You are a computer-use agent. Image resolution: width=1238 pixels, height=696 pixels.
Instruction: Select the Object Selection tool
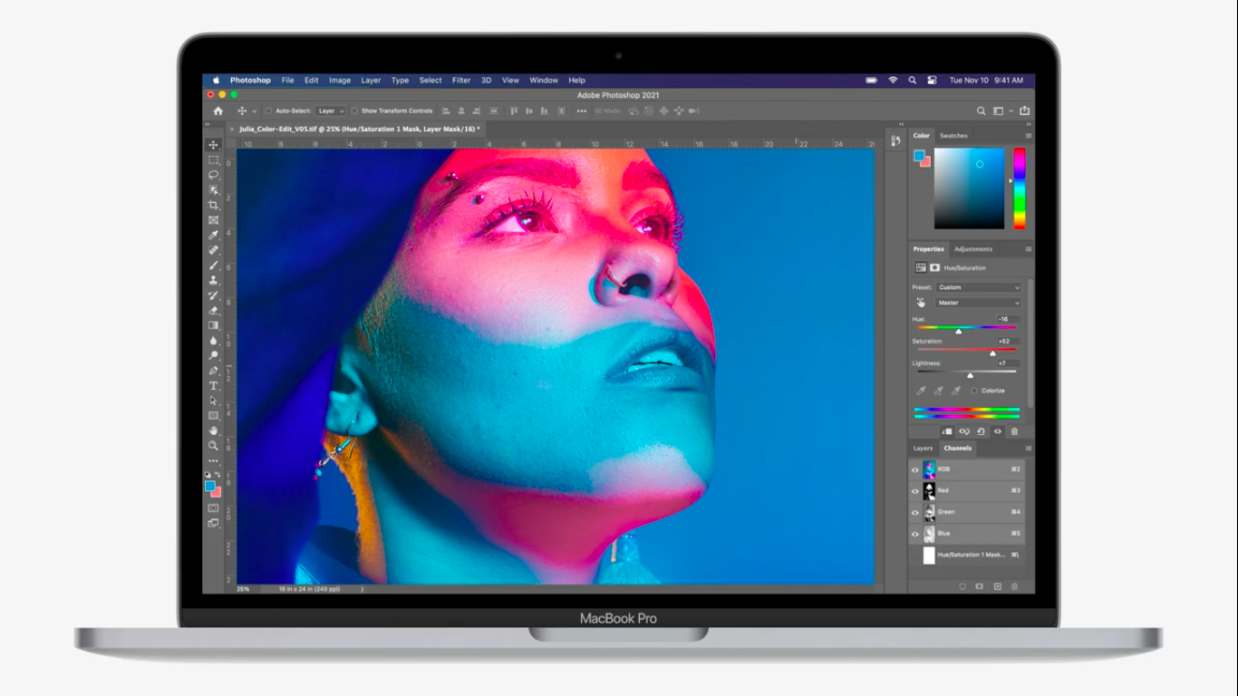point(214,190)
